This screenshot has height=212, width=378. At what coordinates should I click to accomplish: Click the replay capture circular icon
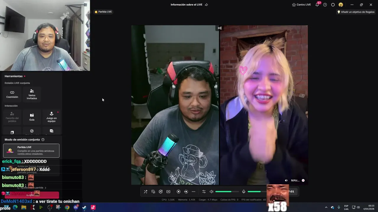(x=186, y=191)
